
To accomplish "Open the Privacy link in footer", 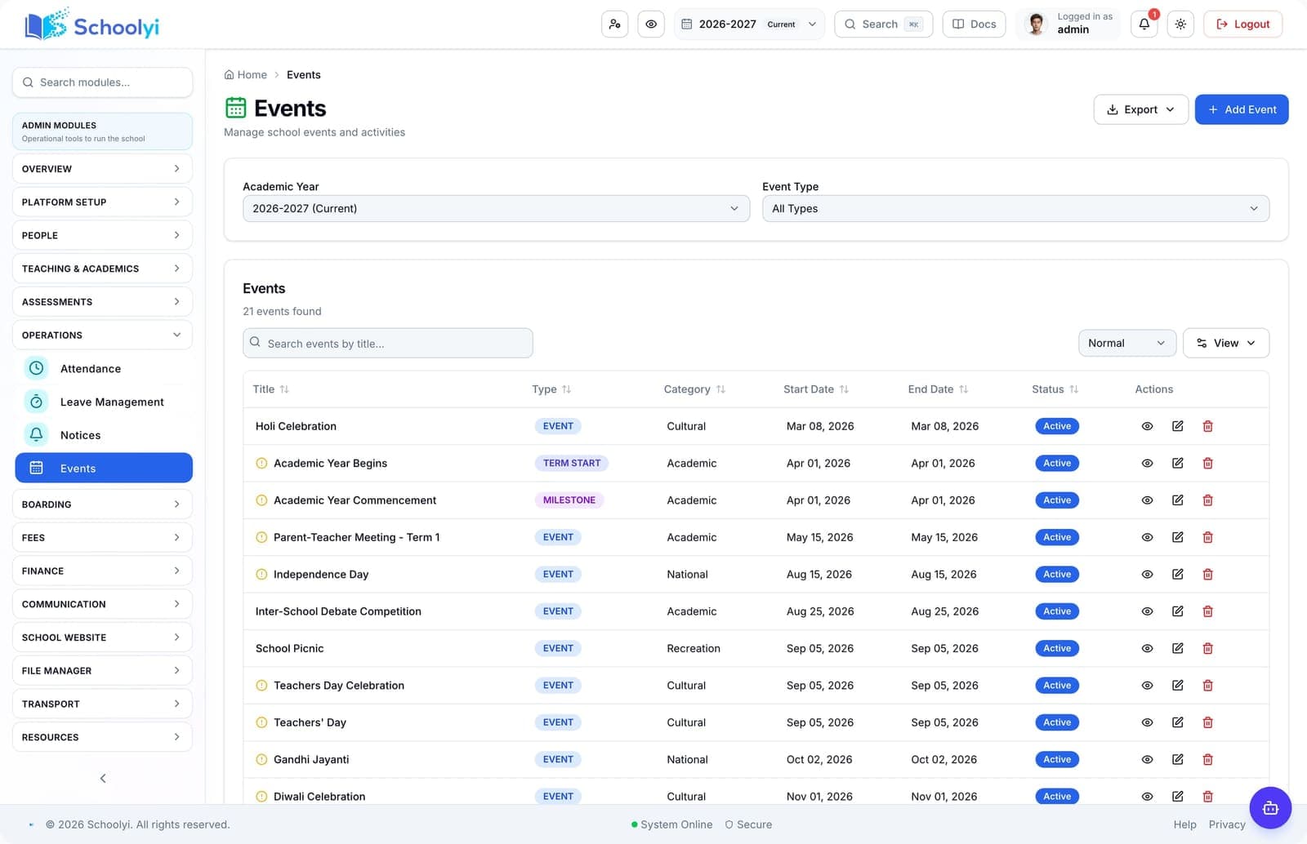I will 1226,824.
